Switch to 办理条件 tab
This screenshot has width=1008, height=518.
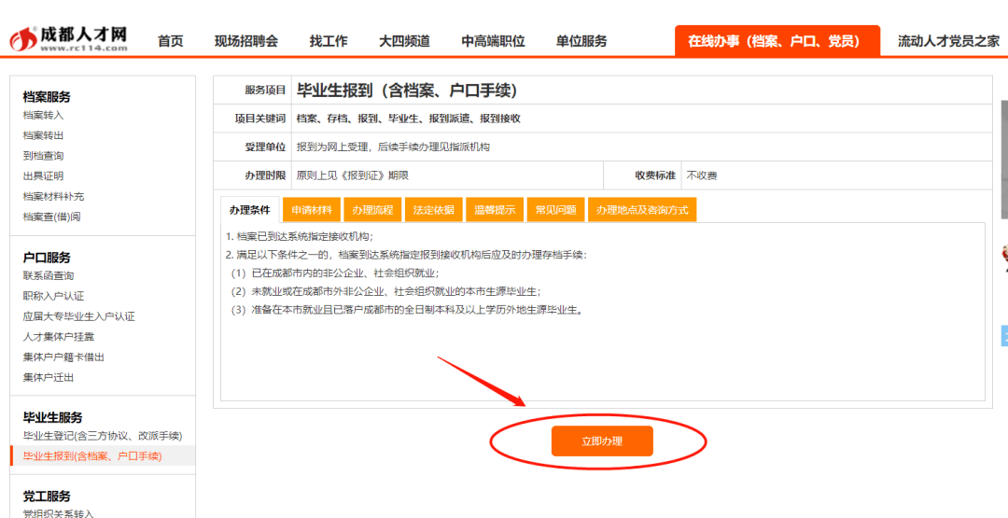[250, 209]
